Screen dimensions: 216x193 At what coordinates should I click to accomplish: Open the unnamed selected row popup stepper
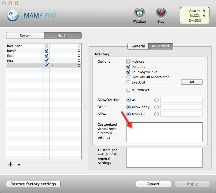click(x=79, y=65)
